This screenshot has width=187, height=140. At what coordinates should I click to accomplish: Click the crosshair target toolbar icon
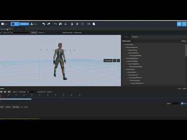77,24
